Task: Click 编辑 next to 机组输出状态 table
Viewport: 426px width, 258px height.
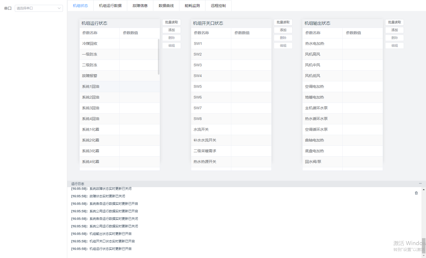Action: (x=395, y=46)
